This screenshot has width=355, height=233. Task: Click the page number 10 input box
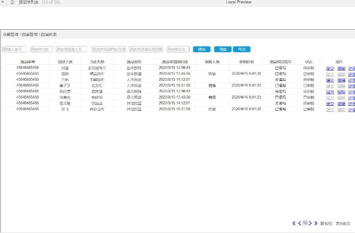pyautogui.click(x=305, y=223)
